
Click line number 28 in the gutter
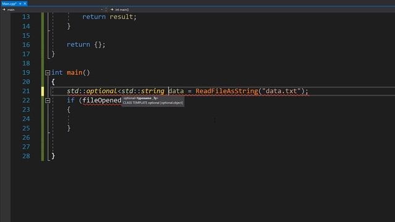pyautogui.click(x=26, y=156)
